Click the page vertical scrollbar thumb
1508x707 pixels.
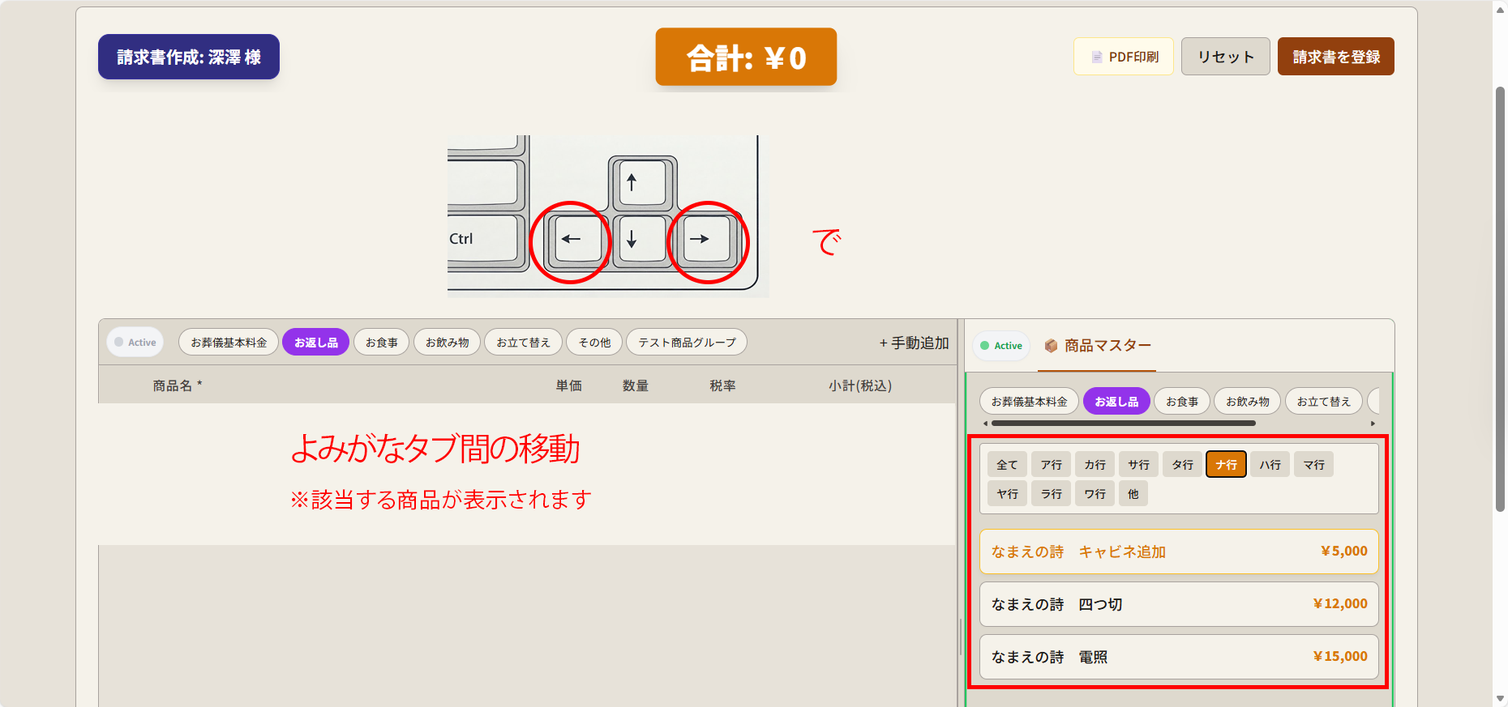pyautogui.click(x=1500, y=300)
